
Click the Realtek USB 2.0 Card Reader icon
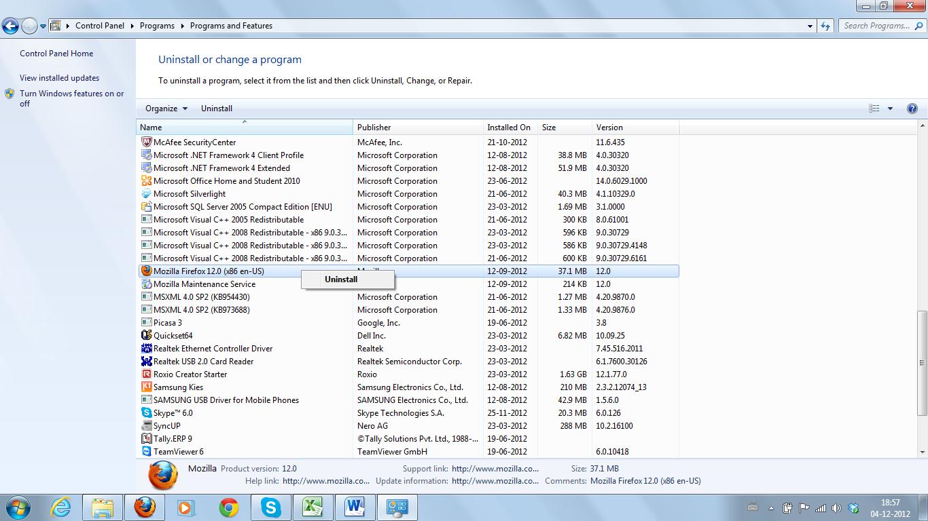(x=146, y=362)
